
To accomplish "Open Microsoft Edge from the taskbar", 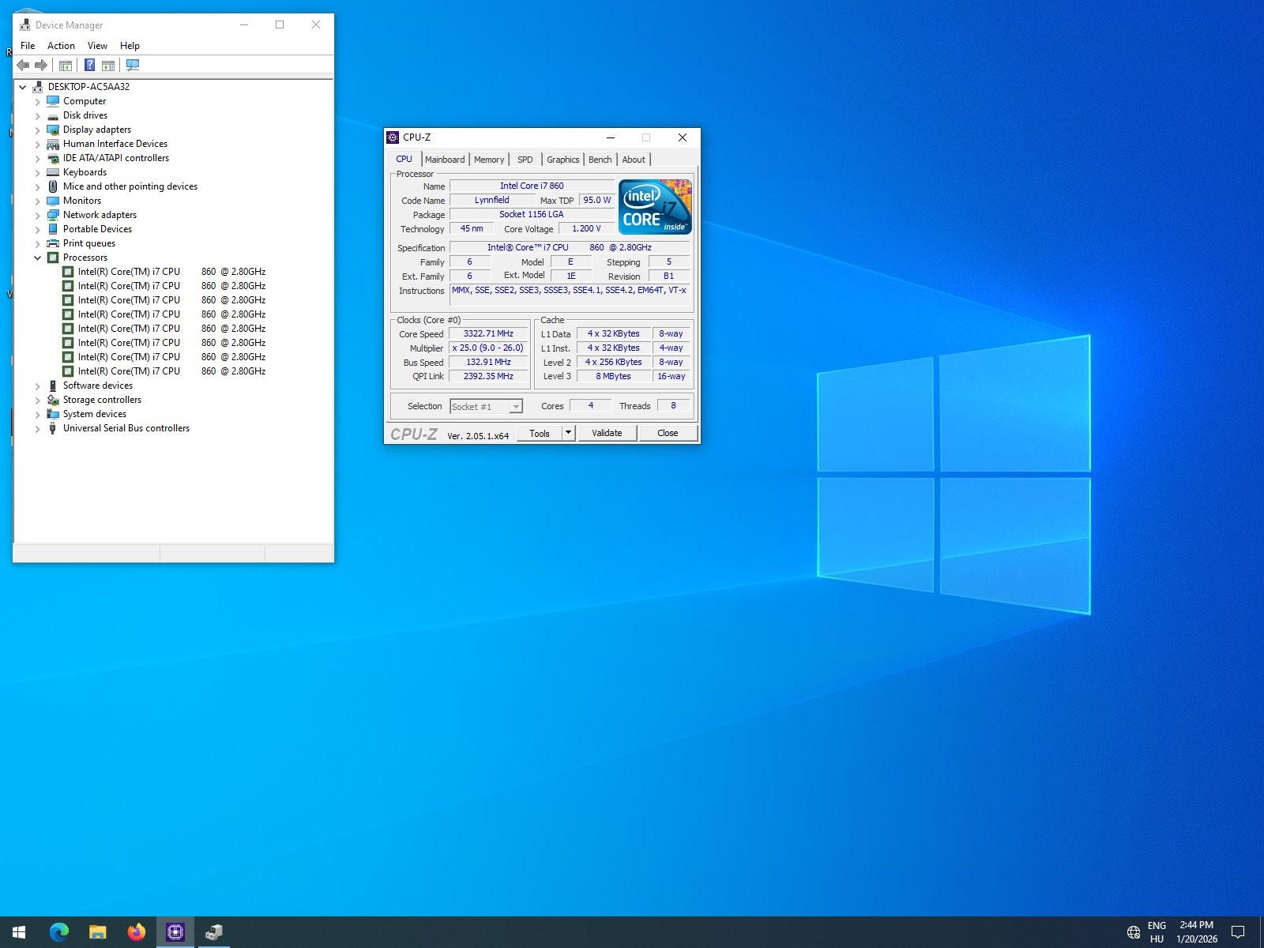I will pos(59,932).
